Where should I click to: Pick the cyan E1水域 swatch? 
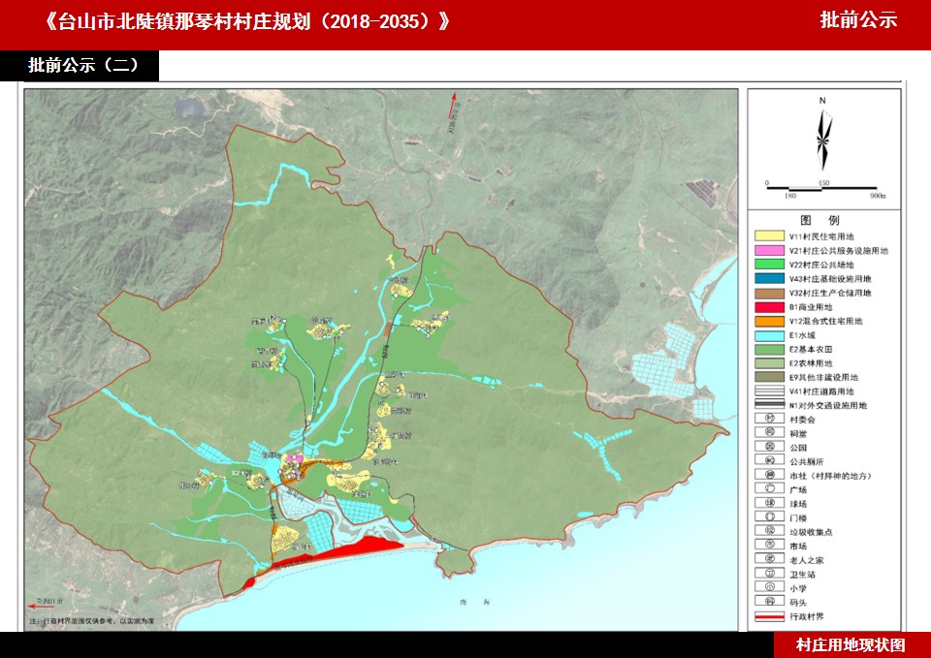(x=770, y=334)
